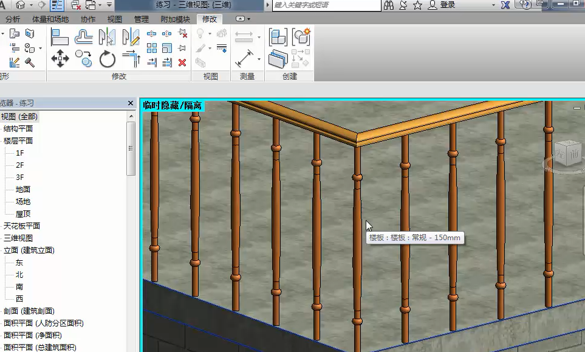The image size is (585, 352).
Task: Select the Align tool in the ribbon
Action: [x=60, y=38]
